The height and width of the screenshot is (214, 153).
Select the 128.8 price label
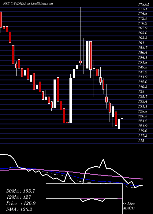pyautogui.click(x=143, y=111)
